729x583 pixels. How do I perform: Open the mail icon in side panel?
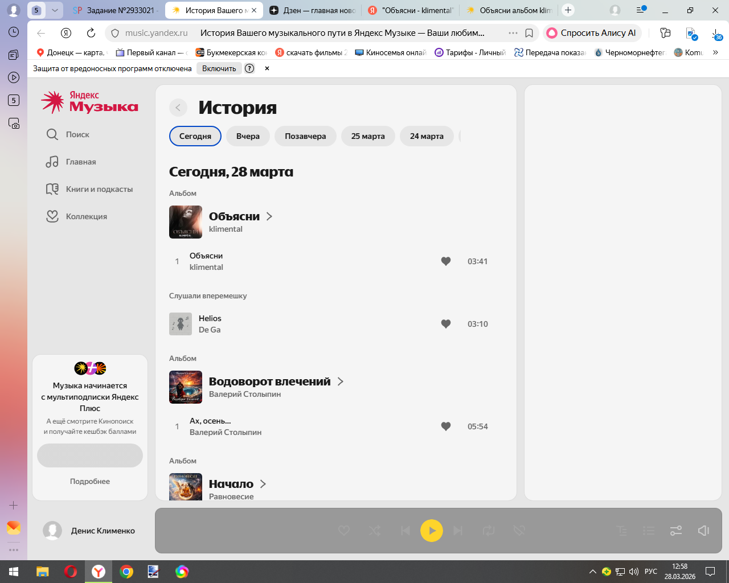pyautogui.click(x=14, y=528)
